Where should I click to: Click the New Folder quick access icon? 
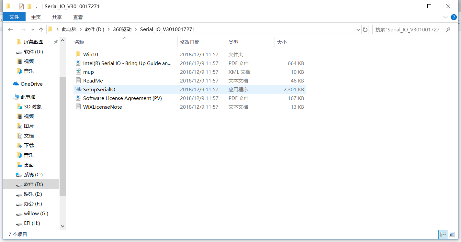tap(29, 6)
